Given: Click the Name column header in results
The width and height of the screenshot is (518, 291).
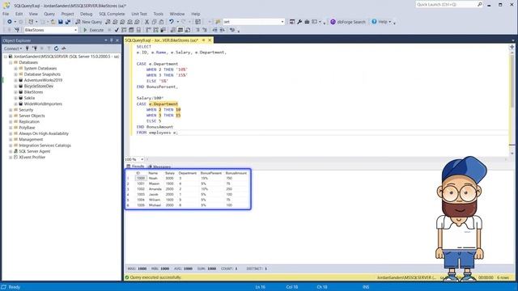Looking at the screenshot, I should [153, 173].
